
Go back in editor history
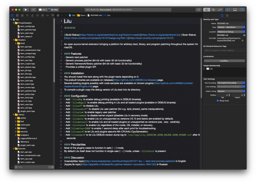[x=62, y=15]
